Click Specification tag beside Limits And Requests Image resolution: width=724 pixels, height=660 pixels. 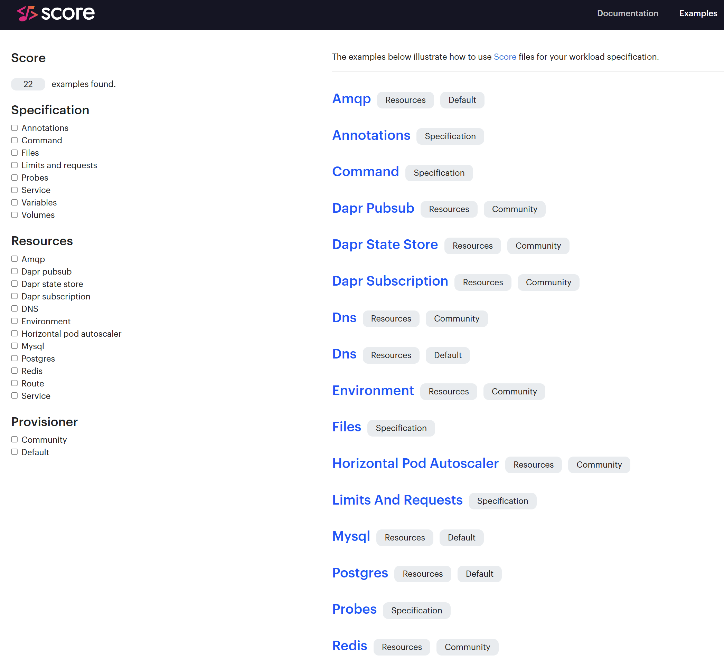click(502, 501)
